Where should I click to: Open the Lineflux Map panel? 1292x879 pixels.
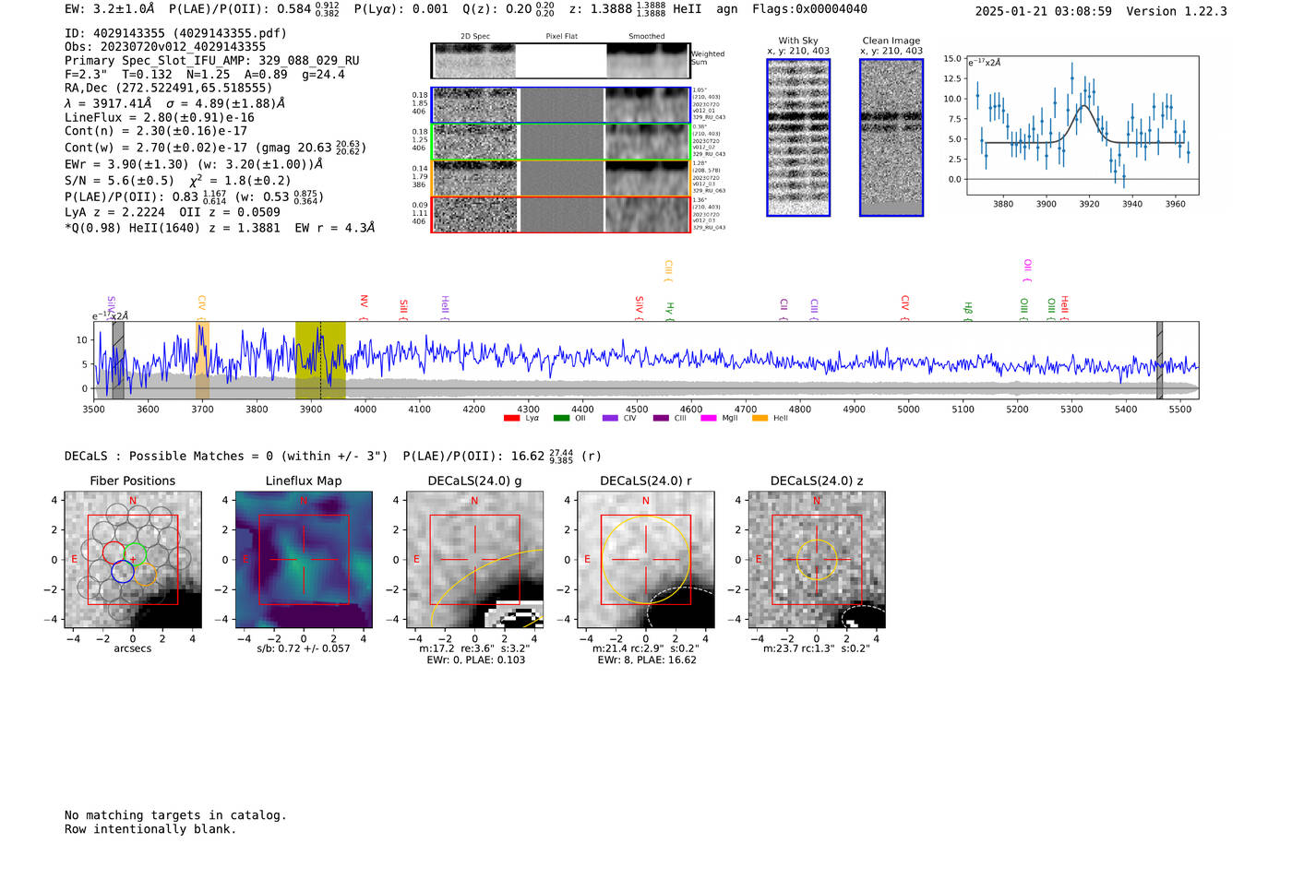pyautogui.click(x=304, y=560)
